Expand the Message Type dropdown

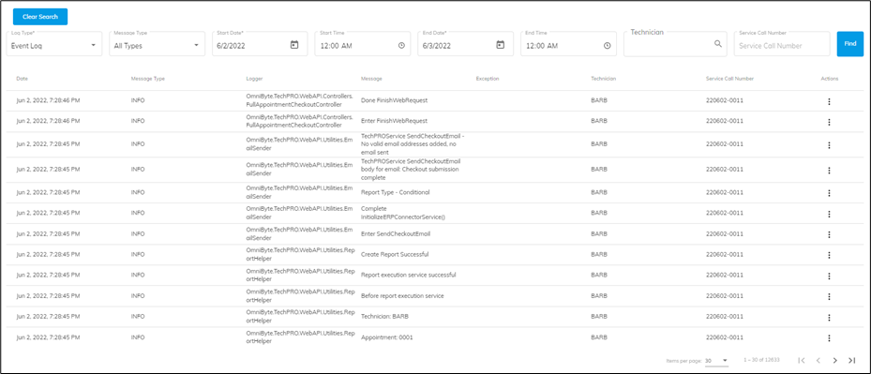coord(157,43)
